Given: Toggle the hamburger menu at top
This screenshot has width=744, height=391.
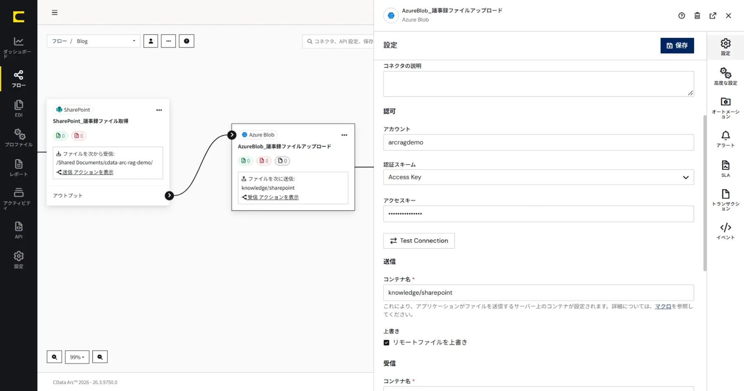Looking at the screenshot, I should pyautogui.click(x=55, y=12).
